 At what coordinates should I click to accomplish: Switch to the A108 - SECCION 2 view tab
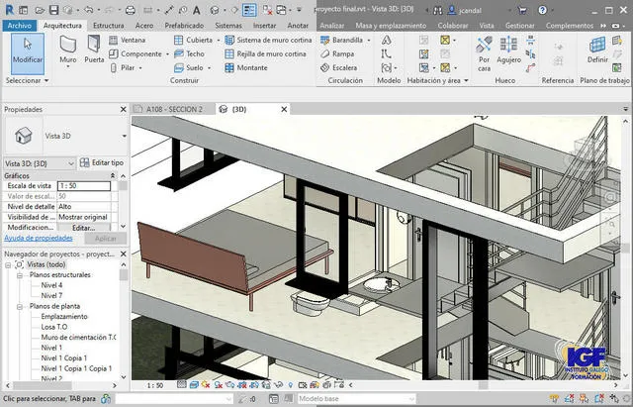point(174,110)
